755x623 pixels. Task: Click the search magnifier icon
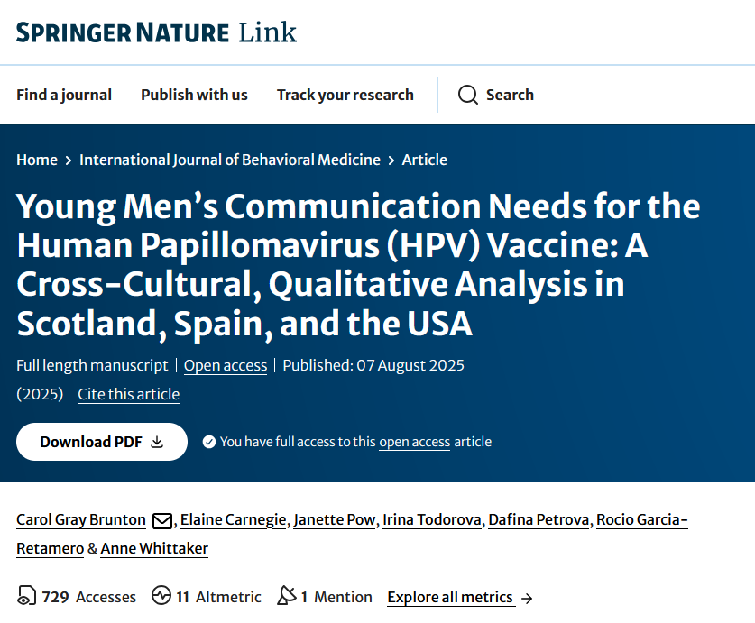click(467, 95)
